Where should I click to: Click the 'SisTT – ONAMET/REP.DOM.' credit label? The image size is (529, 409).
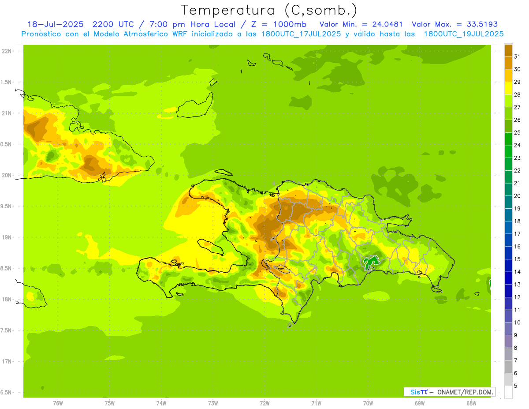point(450,392)
